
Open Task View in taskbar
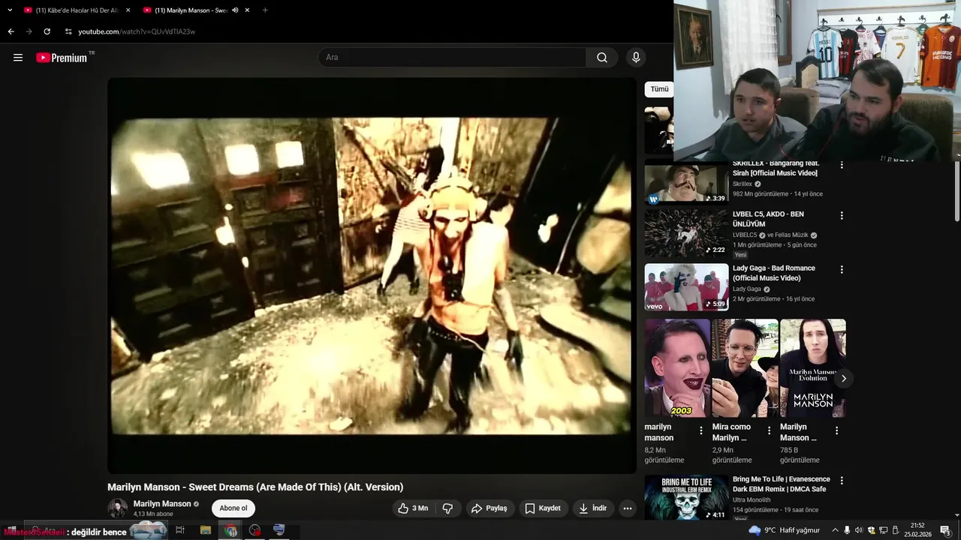click(x=180, y=530)
